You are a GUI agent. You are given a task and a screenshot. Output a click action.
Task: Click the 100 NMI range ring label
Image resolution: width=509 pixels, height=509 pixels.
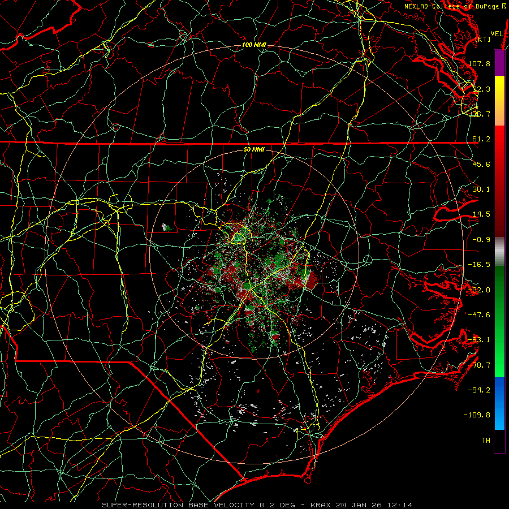point(254,45)
